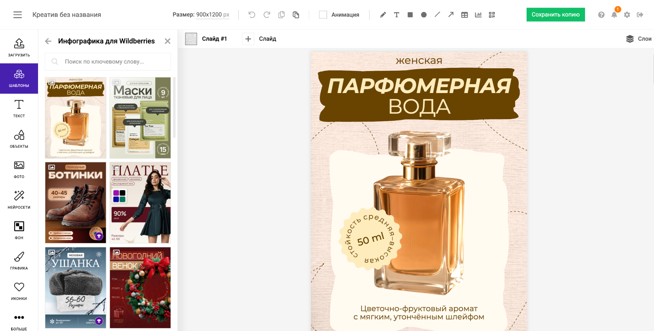Switch to the Фон sidebar tab
The image size is (654, 331).
pos(19,230)
